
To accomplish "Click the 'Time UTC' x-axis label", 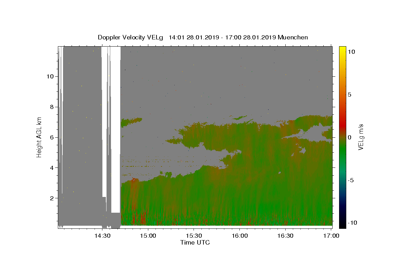I will pyautogui.click(x=195, y=242).
